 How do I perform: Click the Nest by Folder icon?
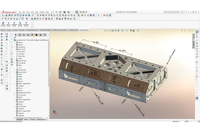coord(9,23)
